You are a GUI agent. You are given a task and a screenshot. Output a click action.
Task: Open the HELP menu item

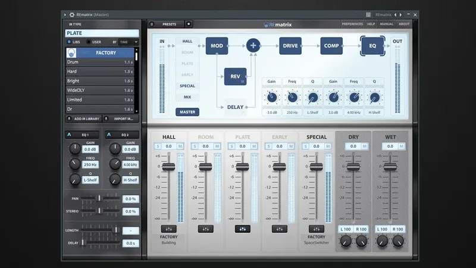(x=371, y=24)
